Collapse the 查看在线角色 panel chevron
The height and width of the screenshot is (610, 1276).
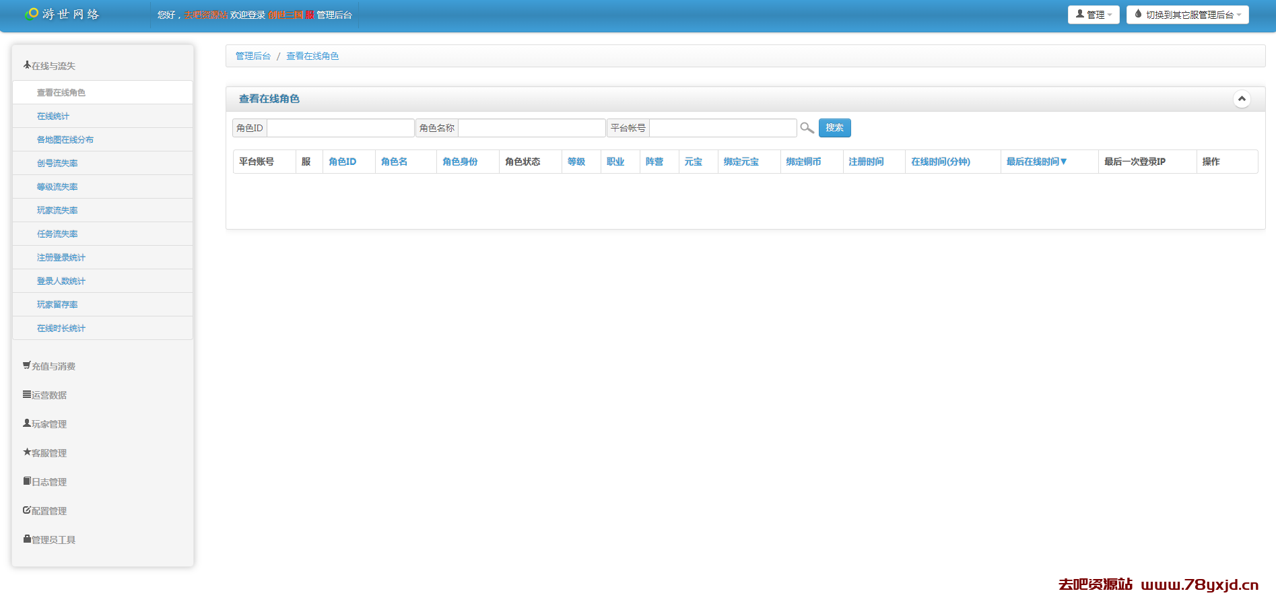(x=1242, y=99)
